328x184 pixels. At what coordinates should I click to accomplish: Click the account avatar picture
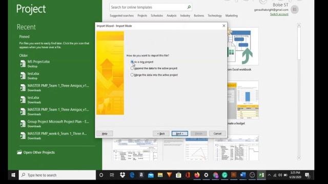pyautogui.click(x=295, y=9)
